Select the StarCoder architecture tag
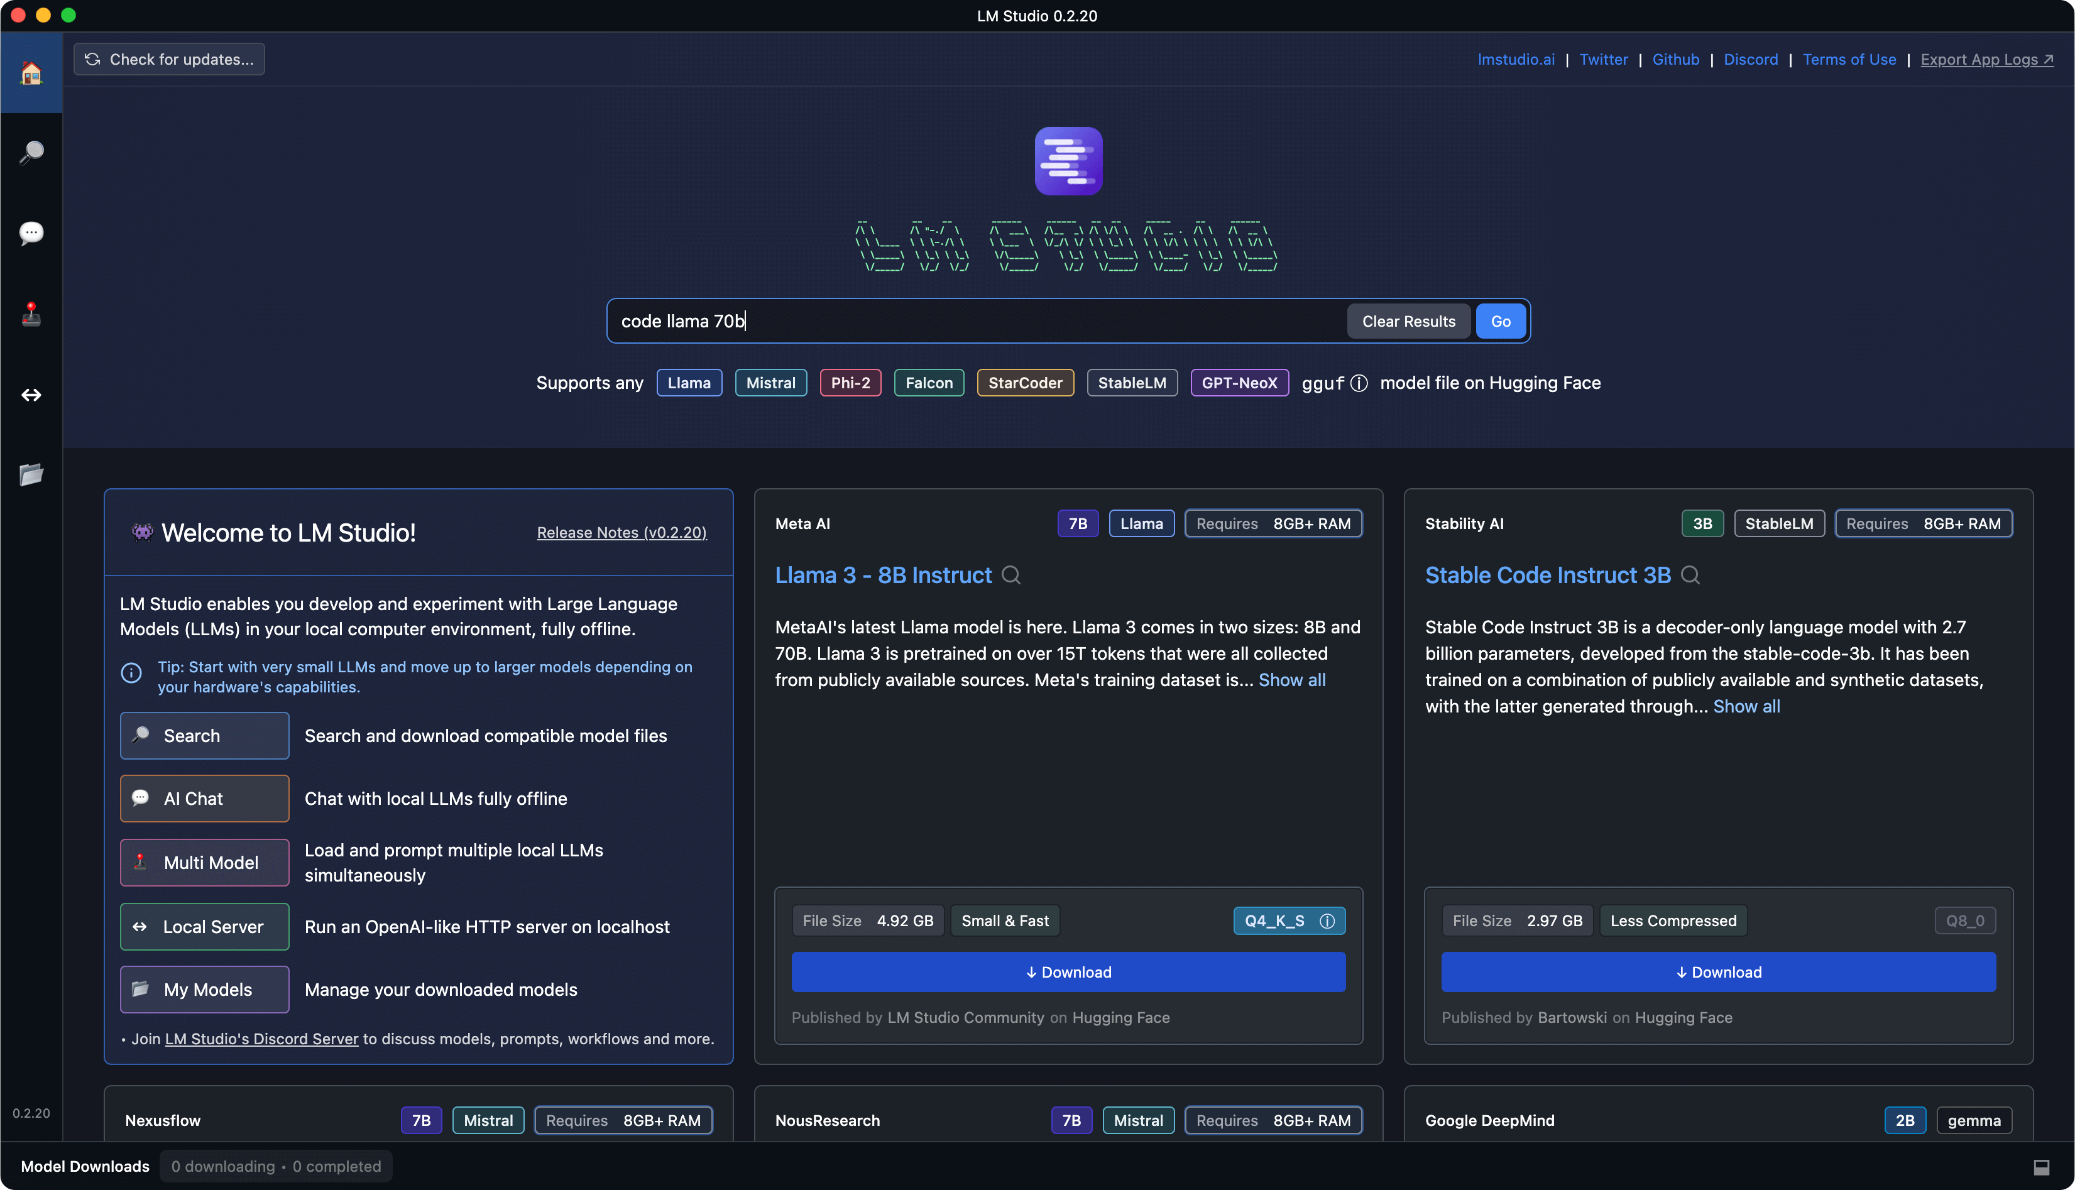The width and height of the screenshot is (2075, 1190). tap(1025, 383)
